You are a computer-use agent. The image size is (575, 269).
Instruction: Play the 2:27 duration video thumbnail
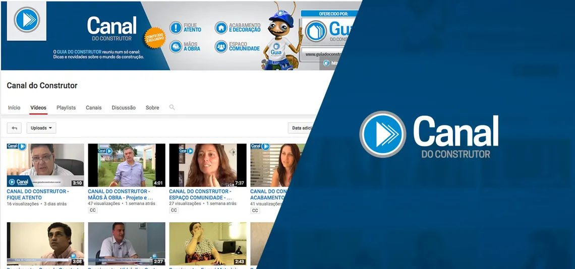(x=127, y=243)
